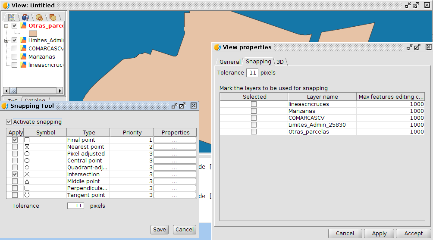
Task: Click the Nearest point hourglass symbol
Action: 27,147
